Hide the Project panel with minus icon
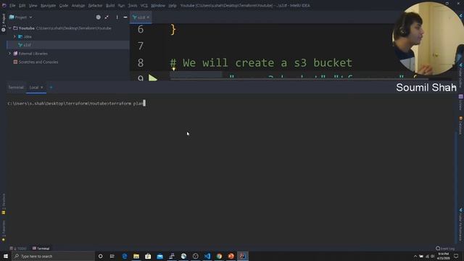Screen dimensions: 464x261 coord(125,17)
